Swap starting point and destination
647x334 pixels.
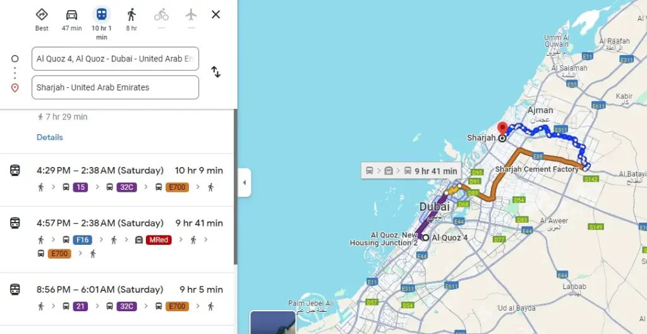216,71
